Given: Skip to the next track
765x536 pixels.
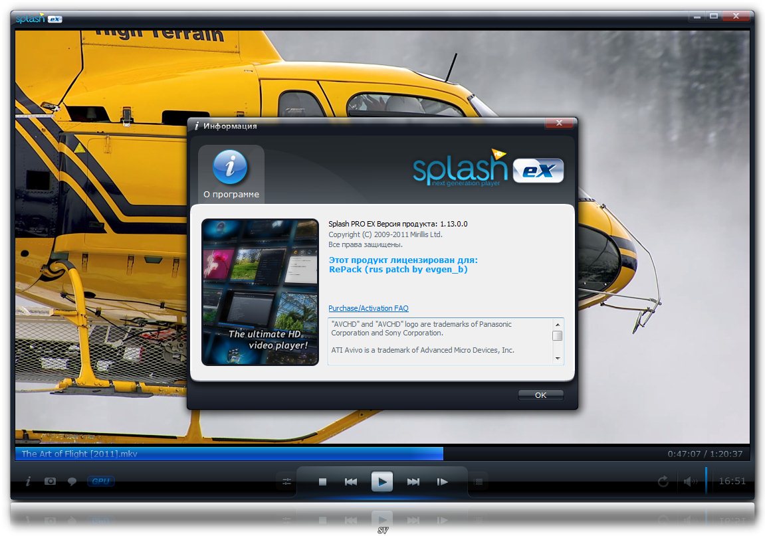Looking at the screenshot, I should pyautogui.click(x=413, y=482).
